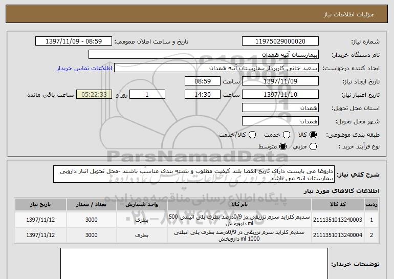Viewport: 394px width, 279px height.
Task: Click the validity time field 14:30
Action: [203, 95]
